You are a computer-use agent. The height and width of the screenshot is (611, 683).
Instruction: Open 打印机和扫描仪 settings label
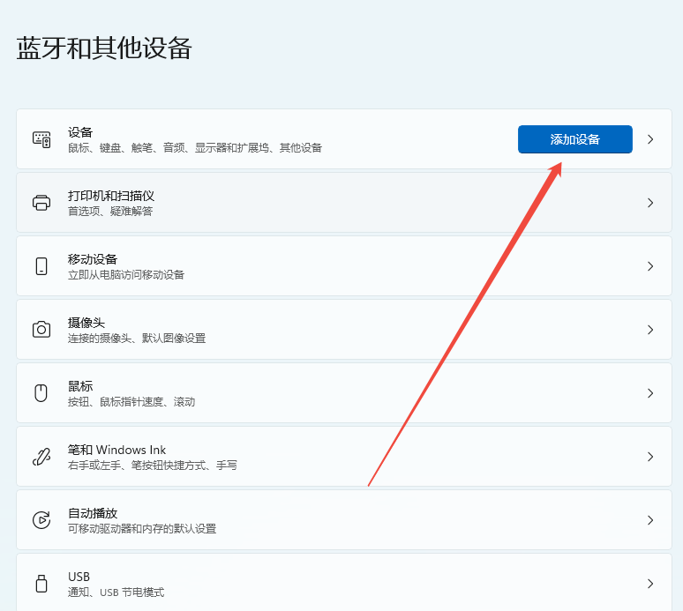(111, 196)
